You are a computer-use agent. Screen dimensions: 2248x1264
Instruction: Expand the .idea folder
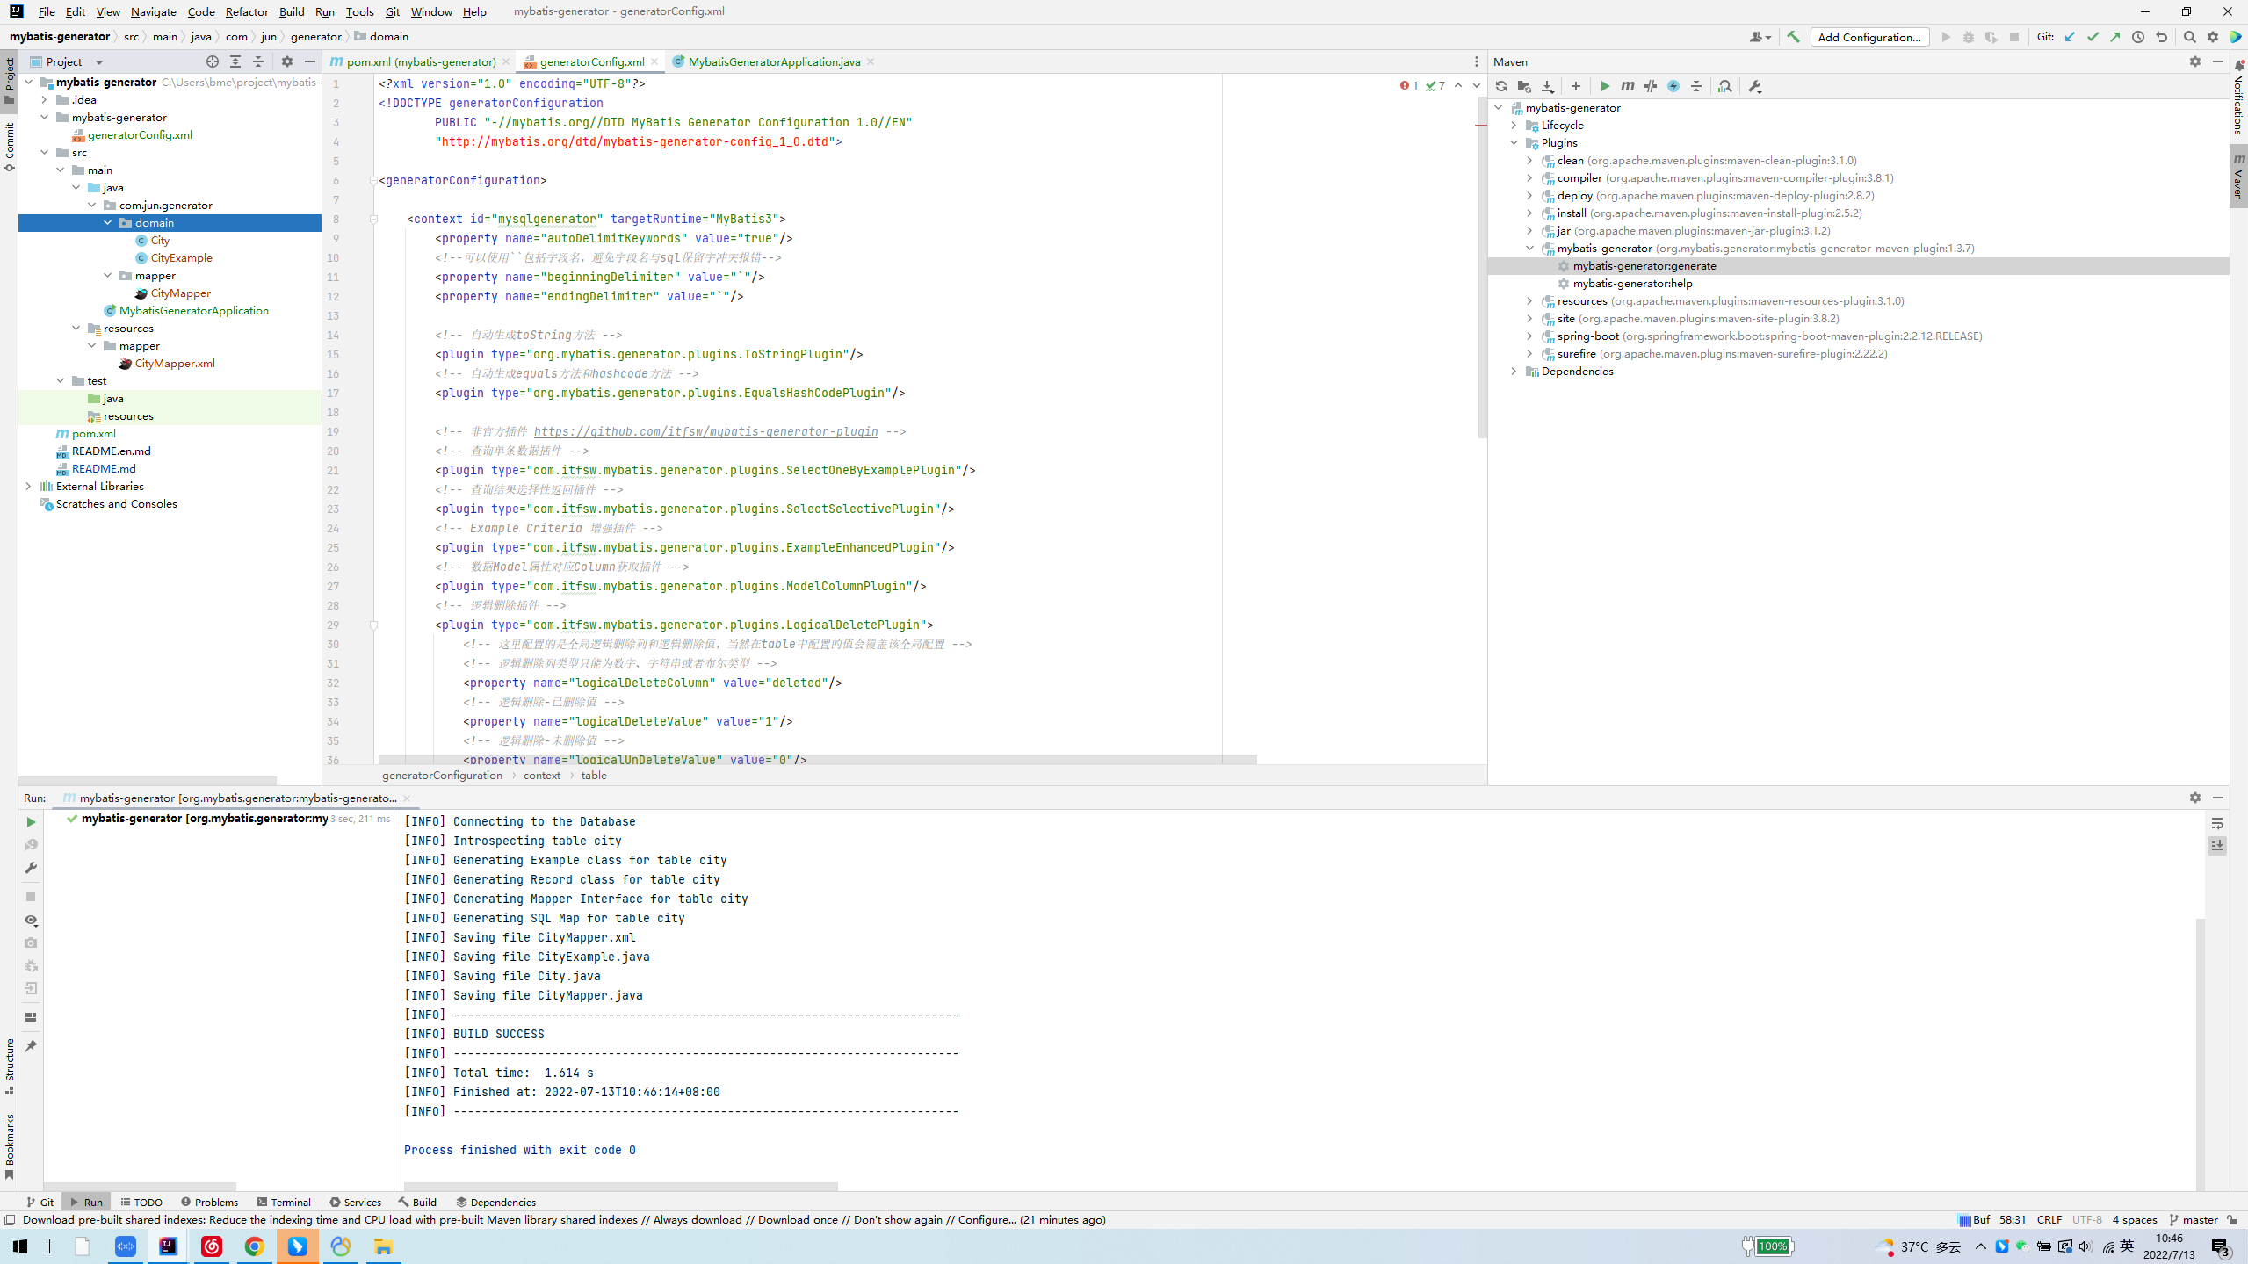(x=45, y=99)
